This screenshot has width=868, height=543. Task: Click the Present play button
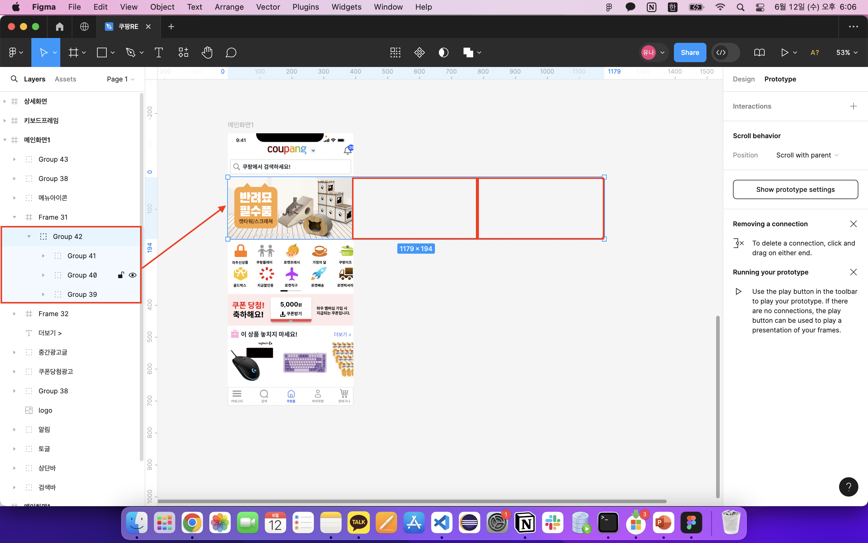tap(785, 53)
